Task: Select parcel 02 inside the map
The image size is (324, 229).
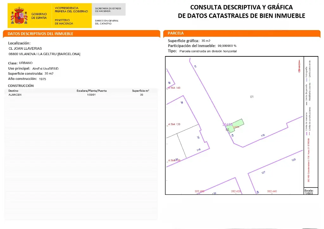Action: pos(227,130)
